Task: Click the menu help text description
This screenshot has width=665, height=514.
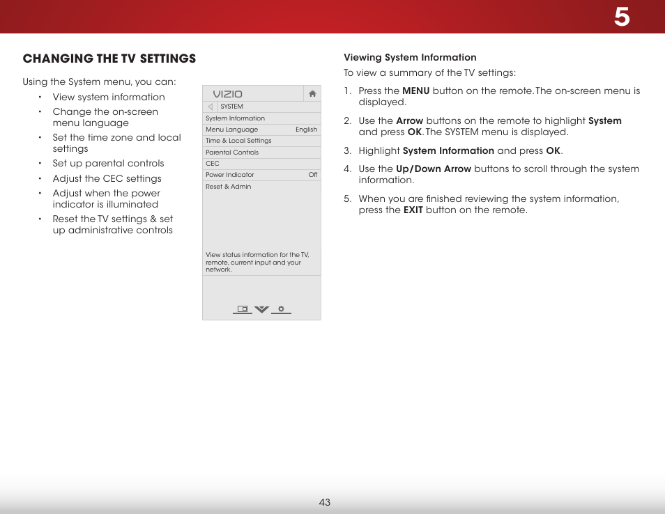Action: 257,262
